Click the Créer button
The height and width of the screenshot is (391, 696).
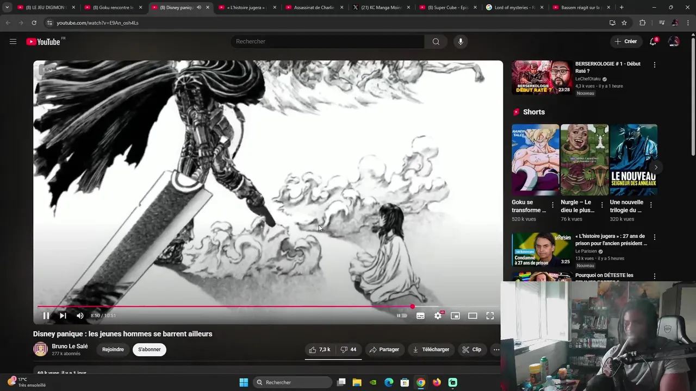[626, 41]
